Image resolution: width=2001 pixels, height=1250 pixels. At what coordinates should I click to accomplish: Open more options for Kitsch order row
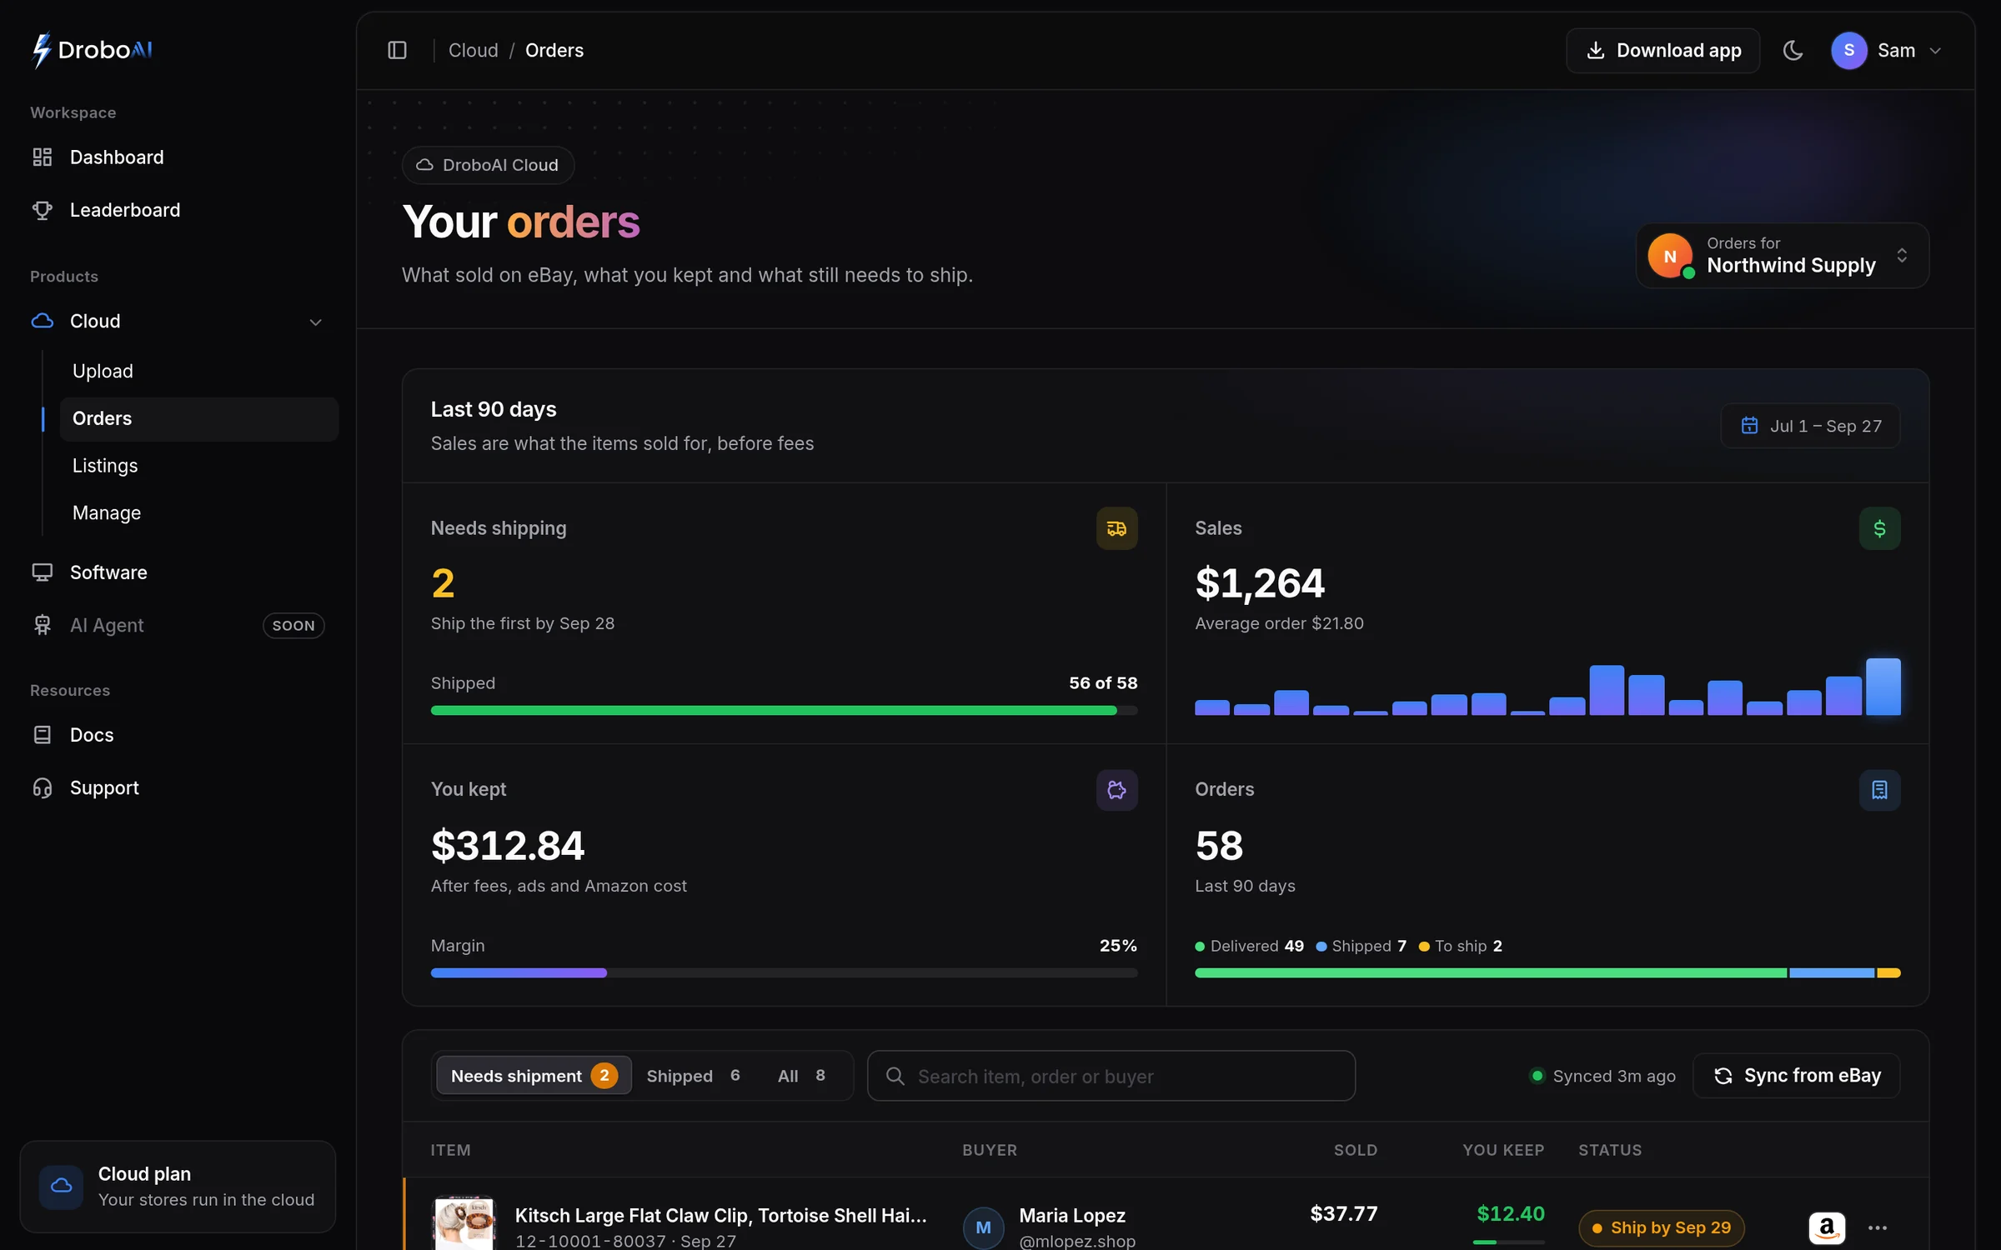click(1877, 1227)
